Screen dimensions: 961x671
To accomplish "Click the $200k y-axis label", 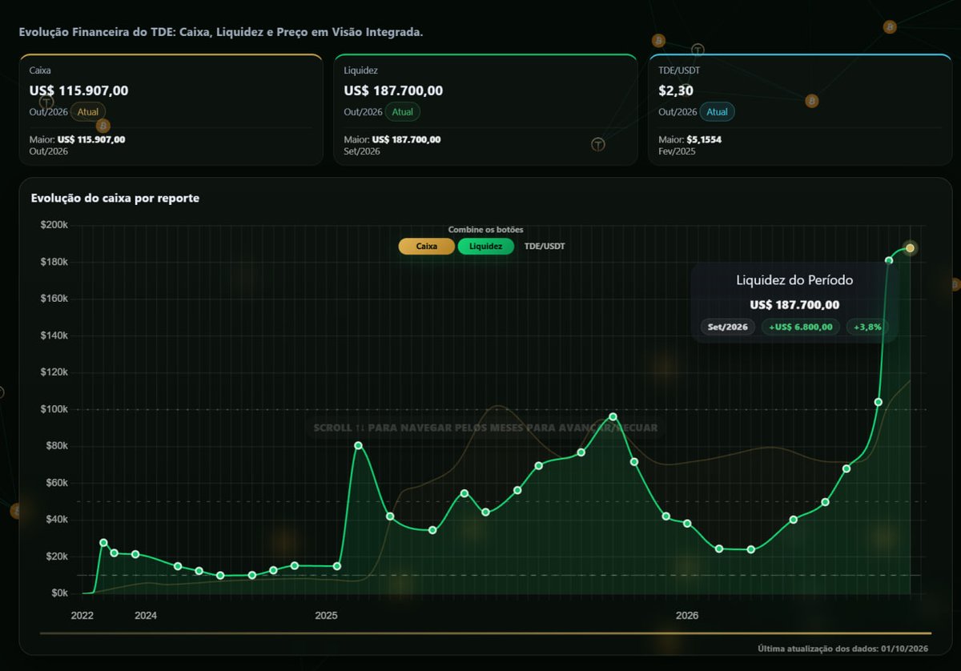I will [x=54, y=225].
